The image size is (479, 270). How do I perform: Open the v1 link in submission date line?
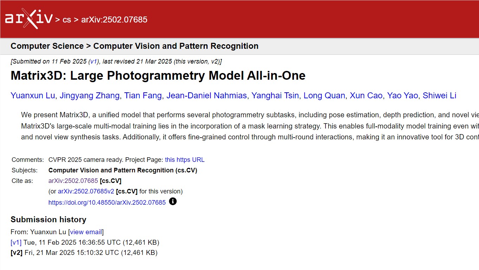93,61
